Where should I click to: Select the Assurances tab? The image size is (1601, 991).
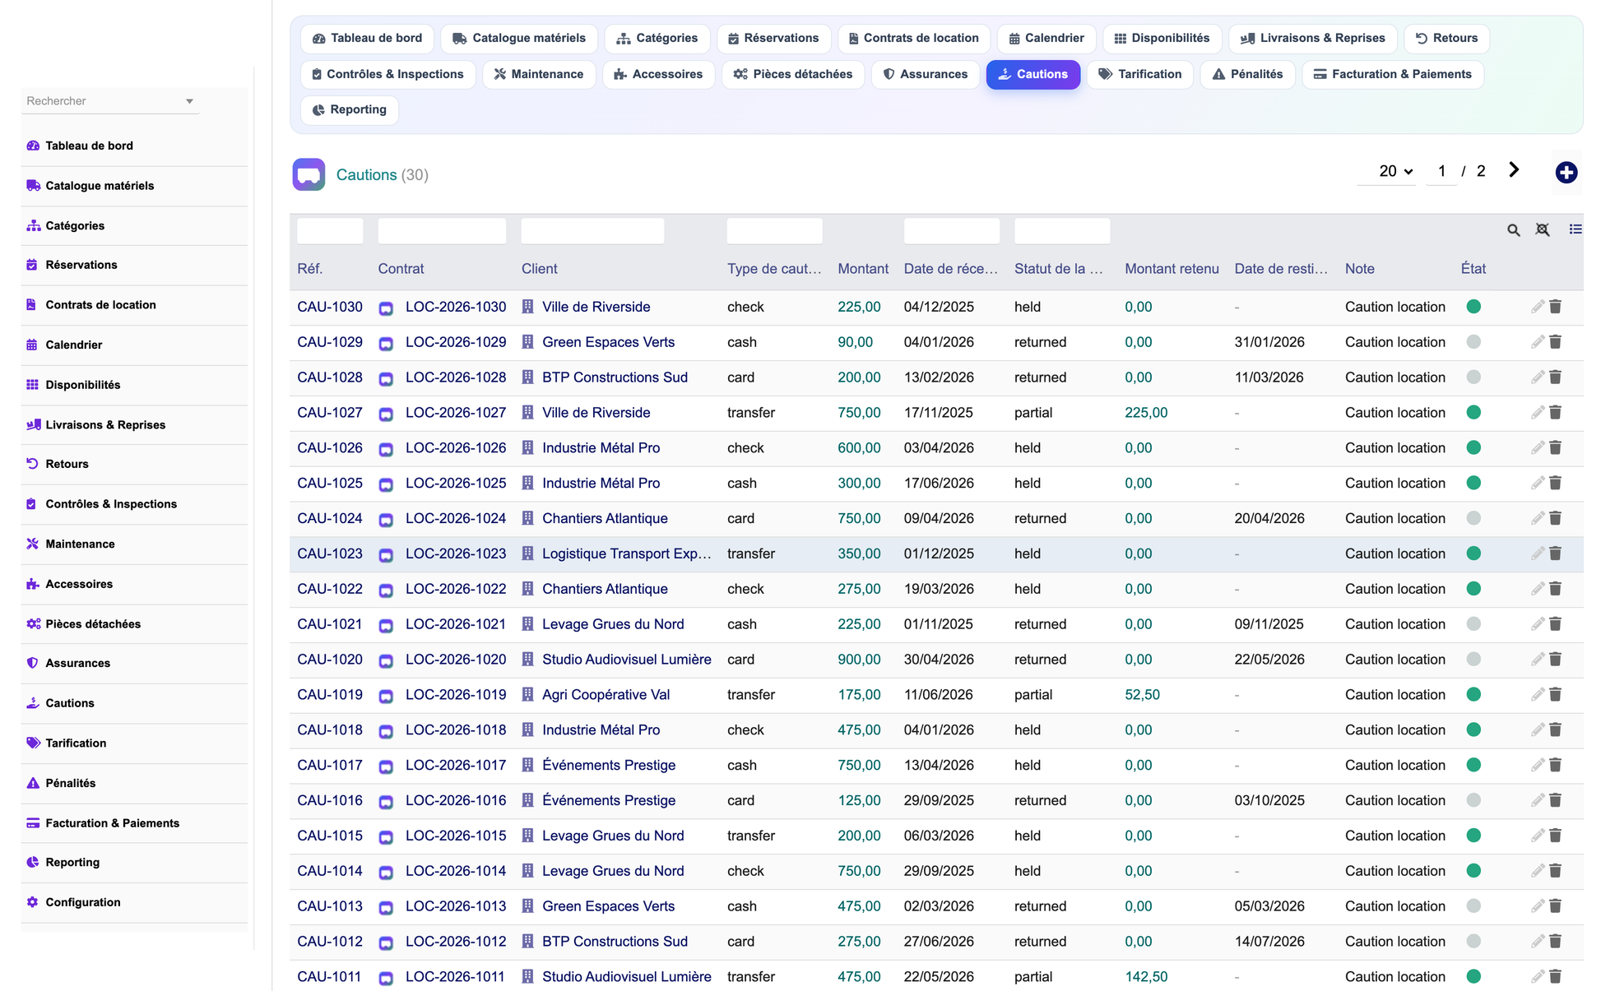[x=925, y=74]
